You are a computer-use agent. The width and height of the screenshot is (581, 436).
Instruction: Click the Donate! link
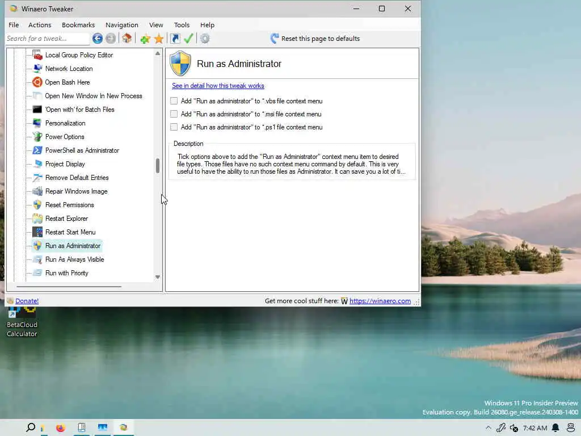point(27,301)
